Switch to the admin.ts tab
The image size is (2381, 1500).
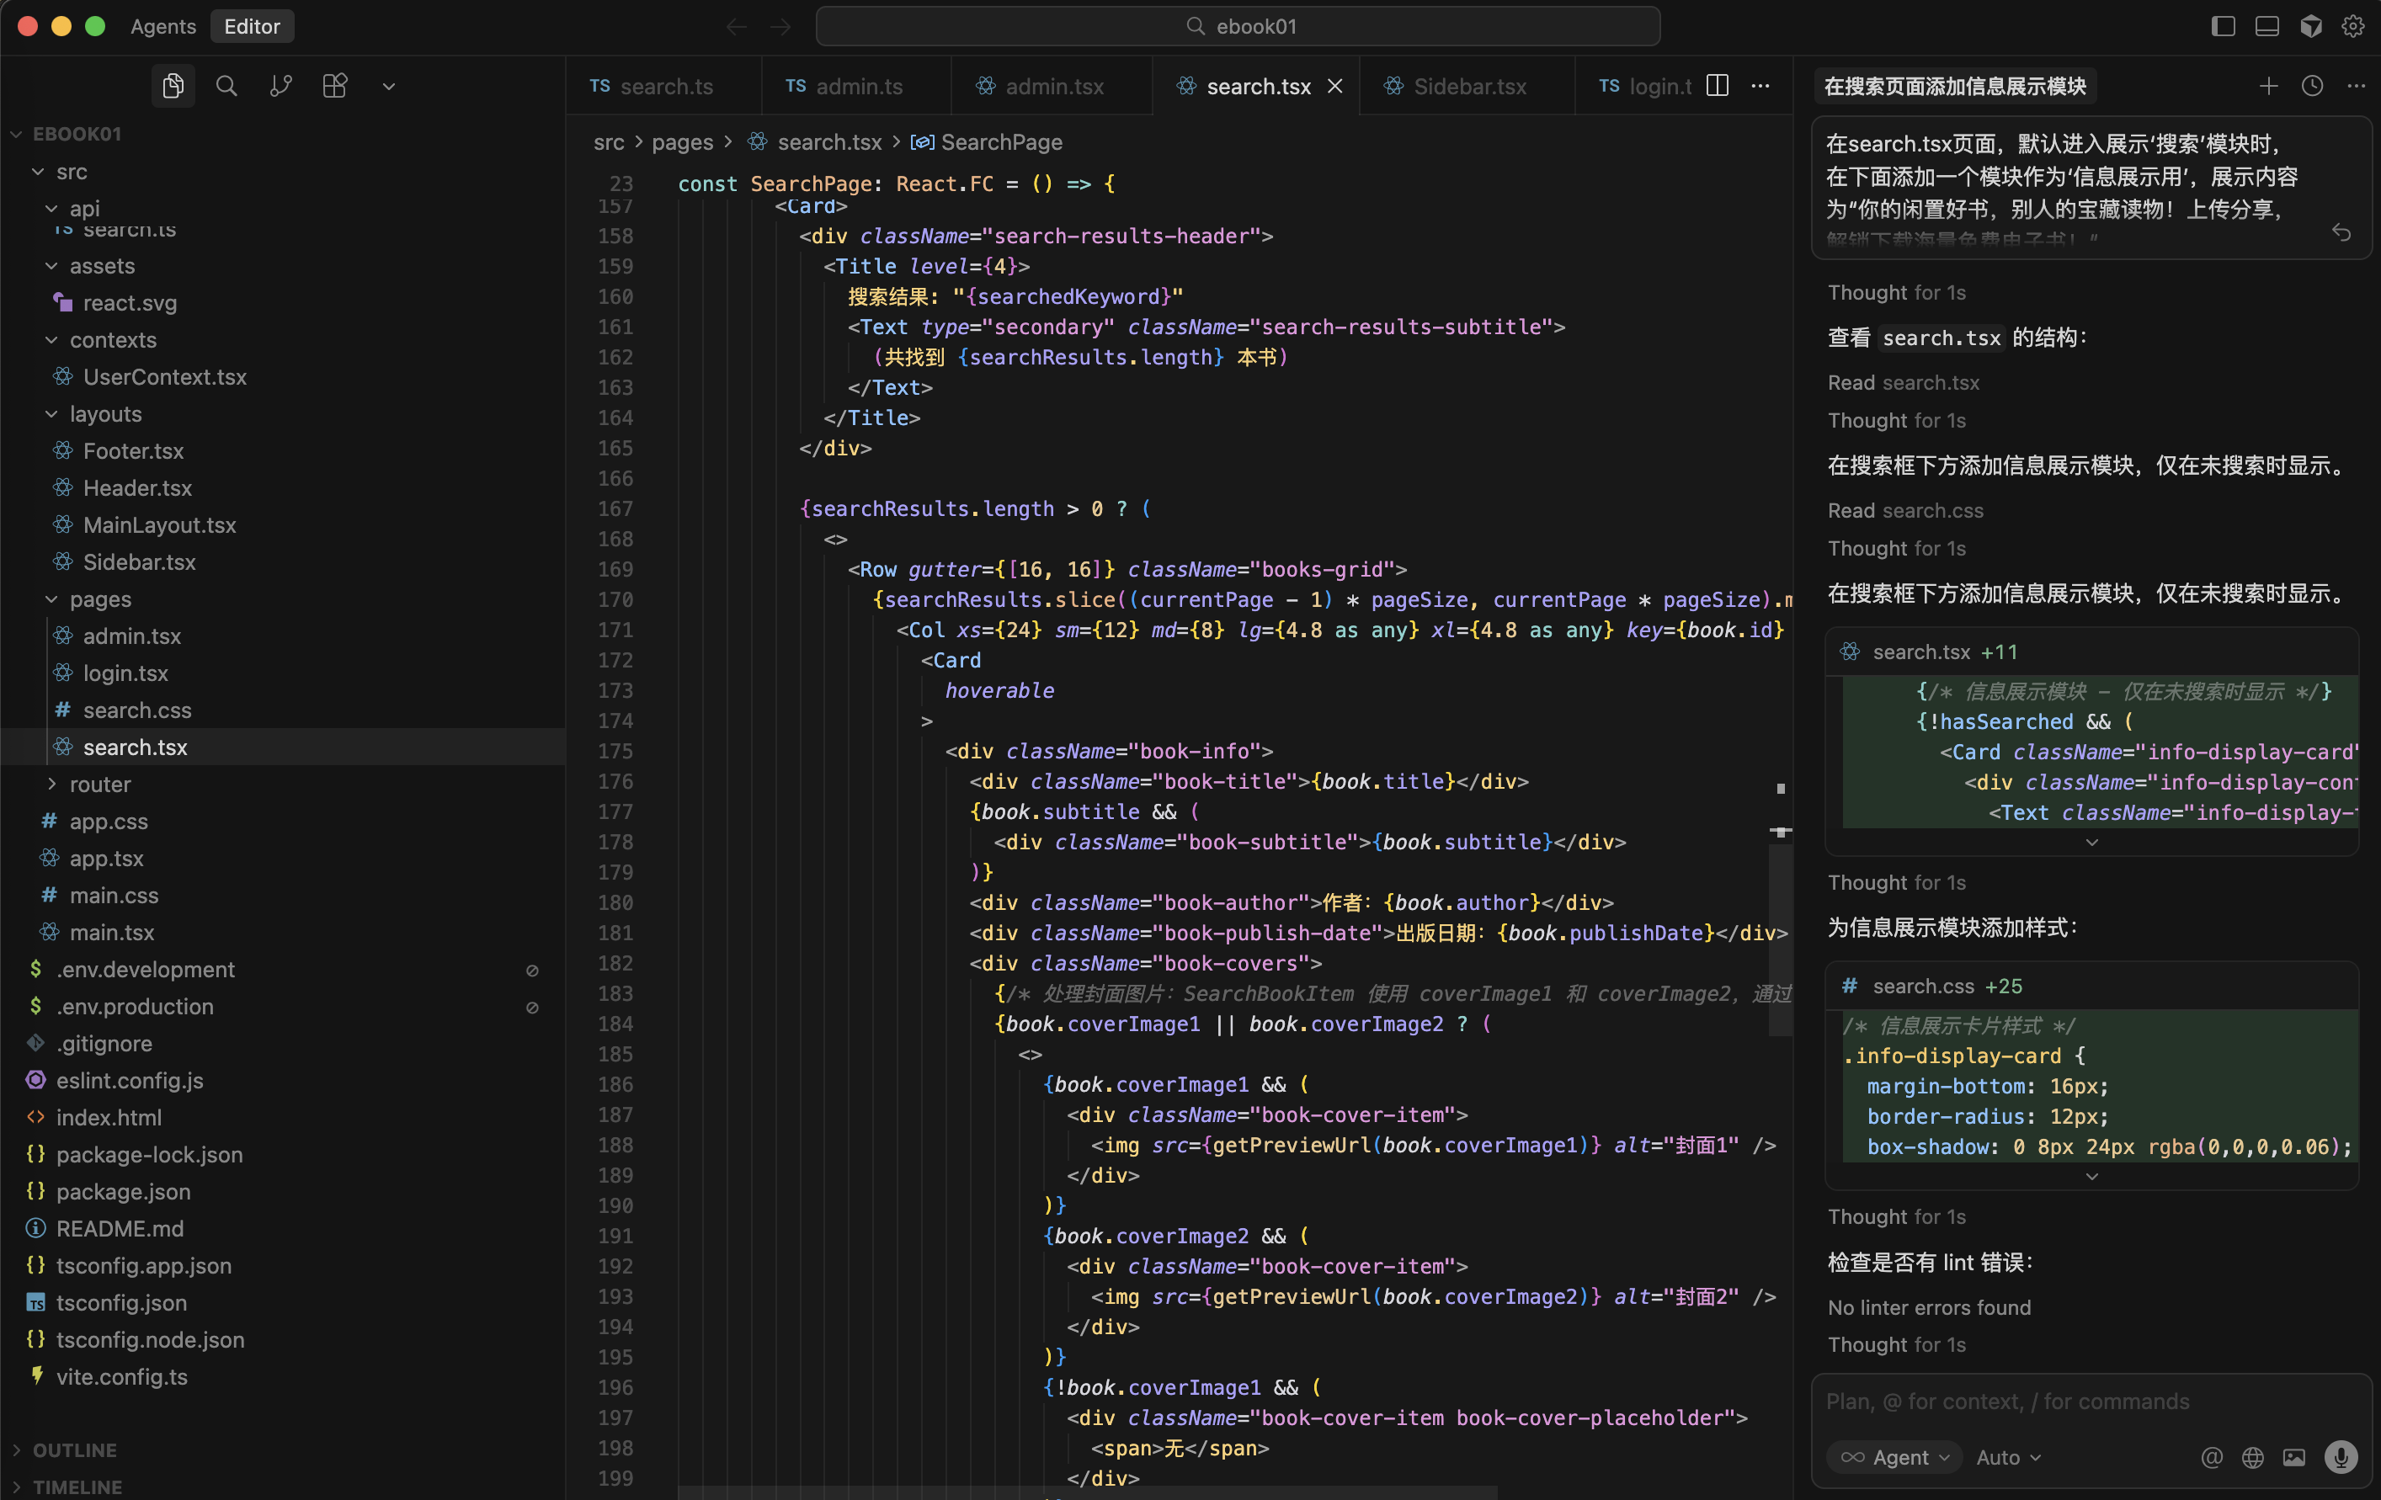858,86
